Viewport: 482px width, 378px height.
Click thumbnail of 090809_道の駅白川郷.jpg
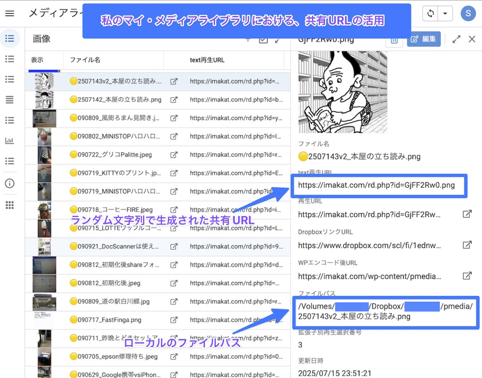pyautogui.click(x=44, y=302)
